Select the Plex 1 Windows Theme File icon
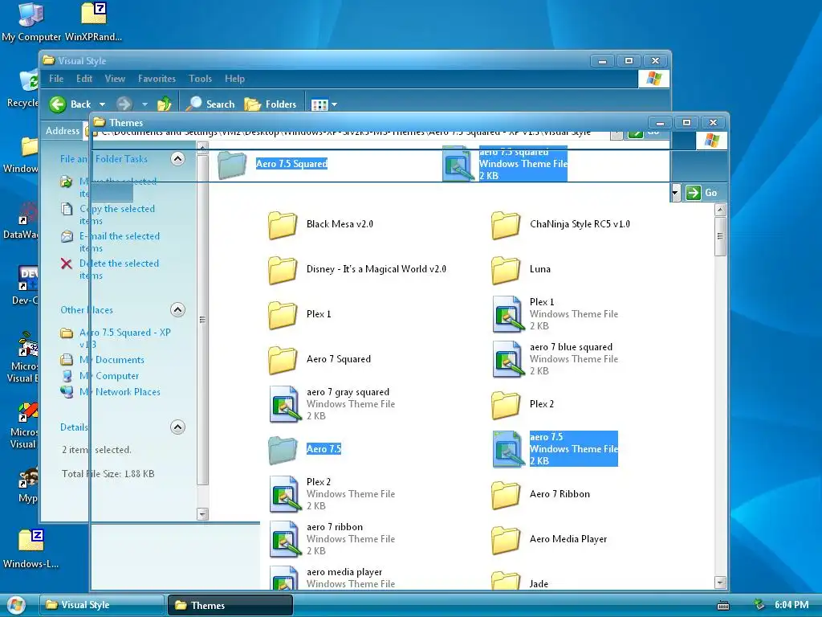Screen dimensions: 822x617 [x=508, y=314]
